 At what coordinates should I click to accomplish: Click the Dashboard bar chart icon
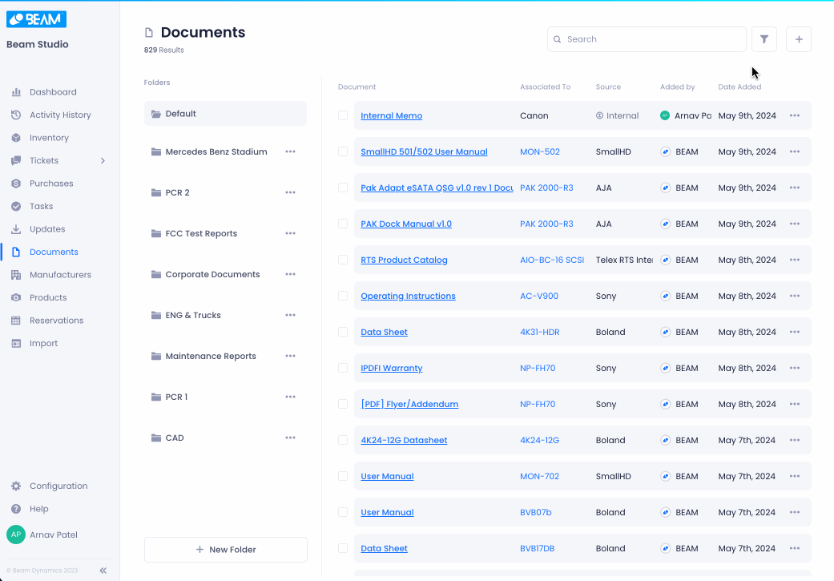[x=16, y=92]
